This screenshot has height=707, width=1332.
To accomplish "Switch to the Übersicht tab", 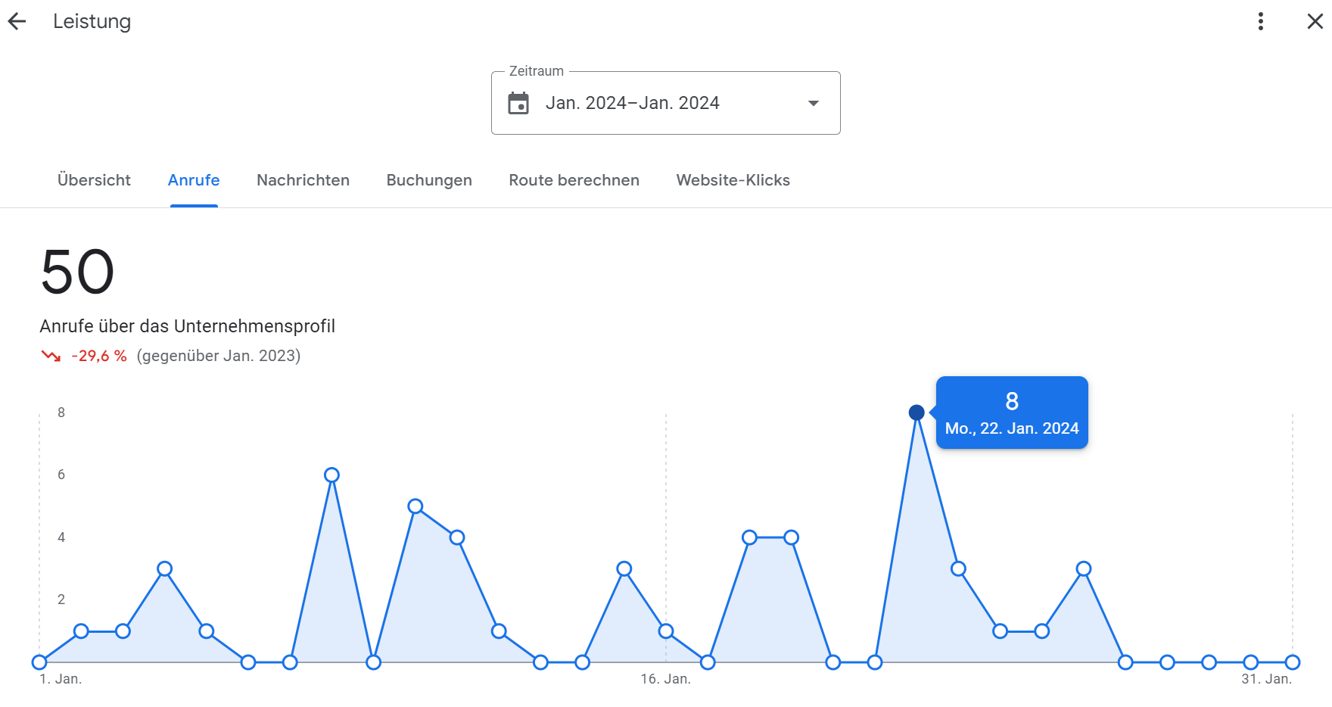I will point(94,180).
